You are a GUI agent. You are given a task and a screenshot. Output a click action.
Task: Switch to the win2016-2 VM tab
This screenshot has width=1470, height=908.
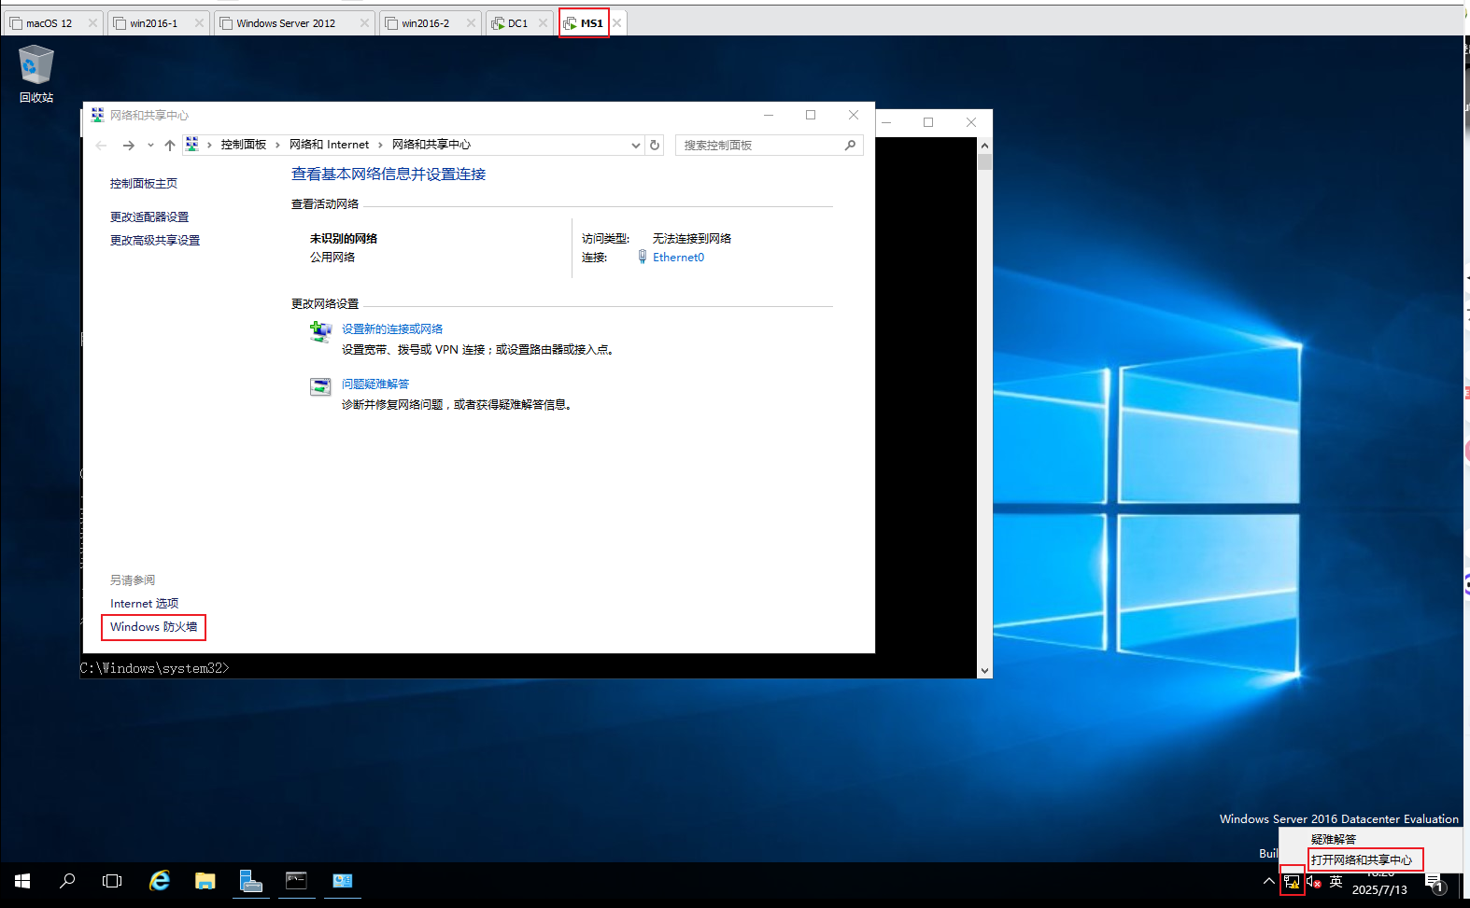click(429, 23)
